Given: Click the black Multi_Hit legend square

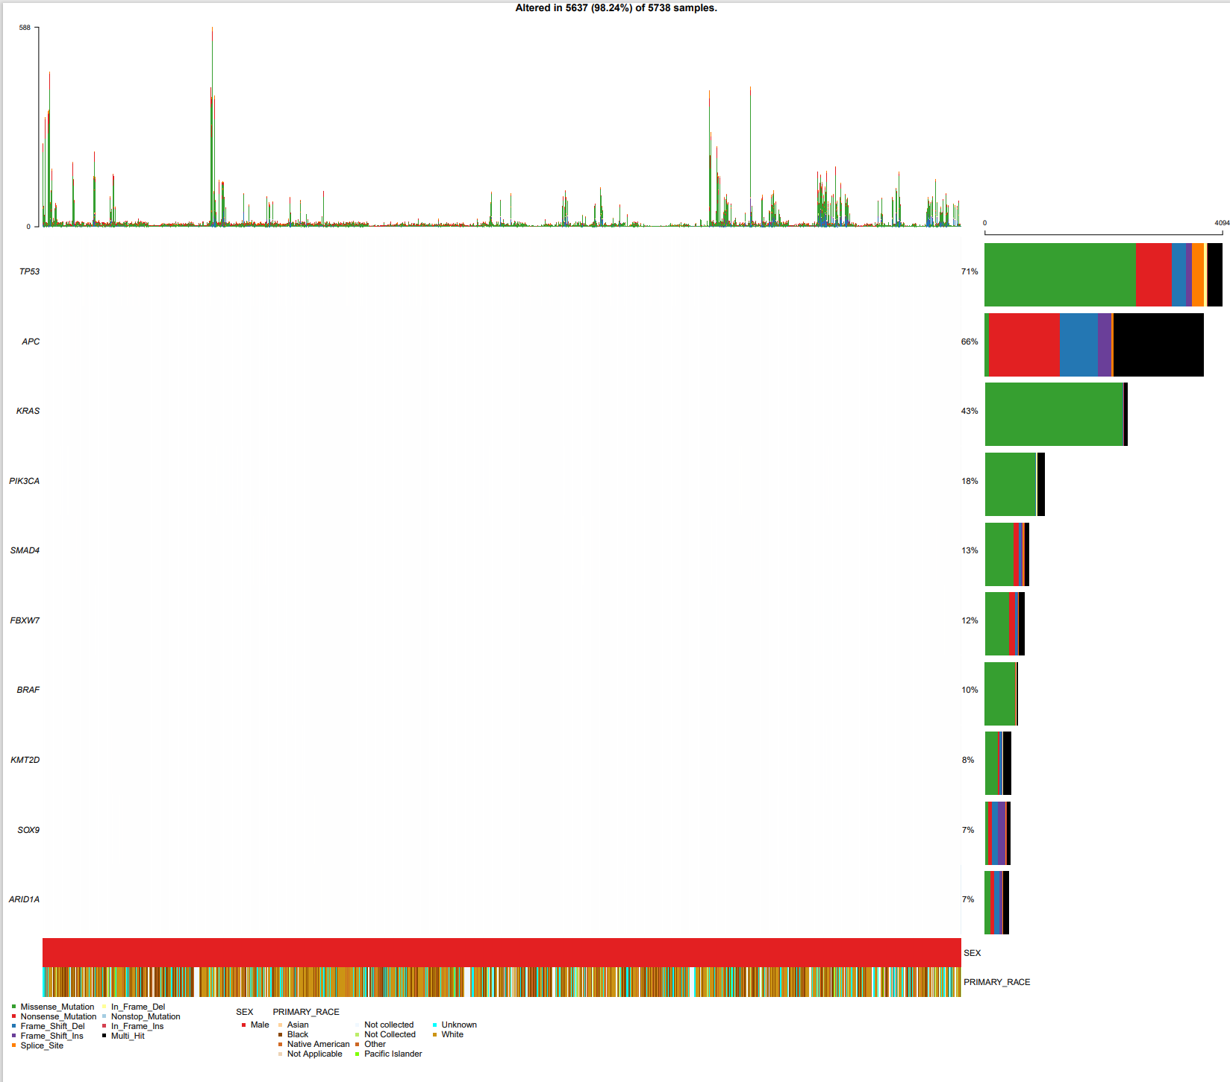Looking at the screenshot, I should [x=103, y=1036].
